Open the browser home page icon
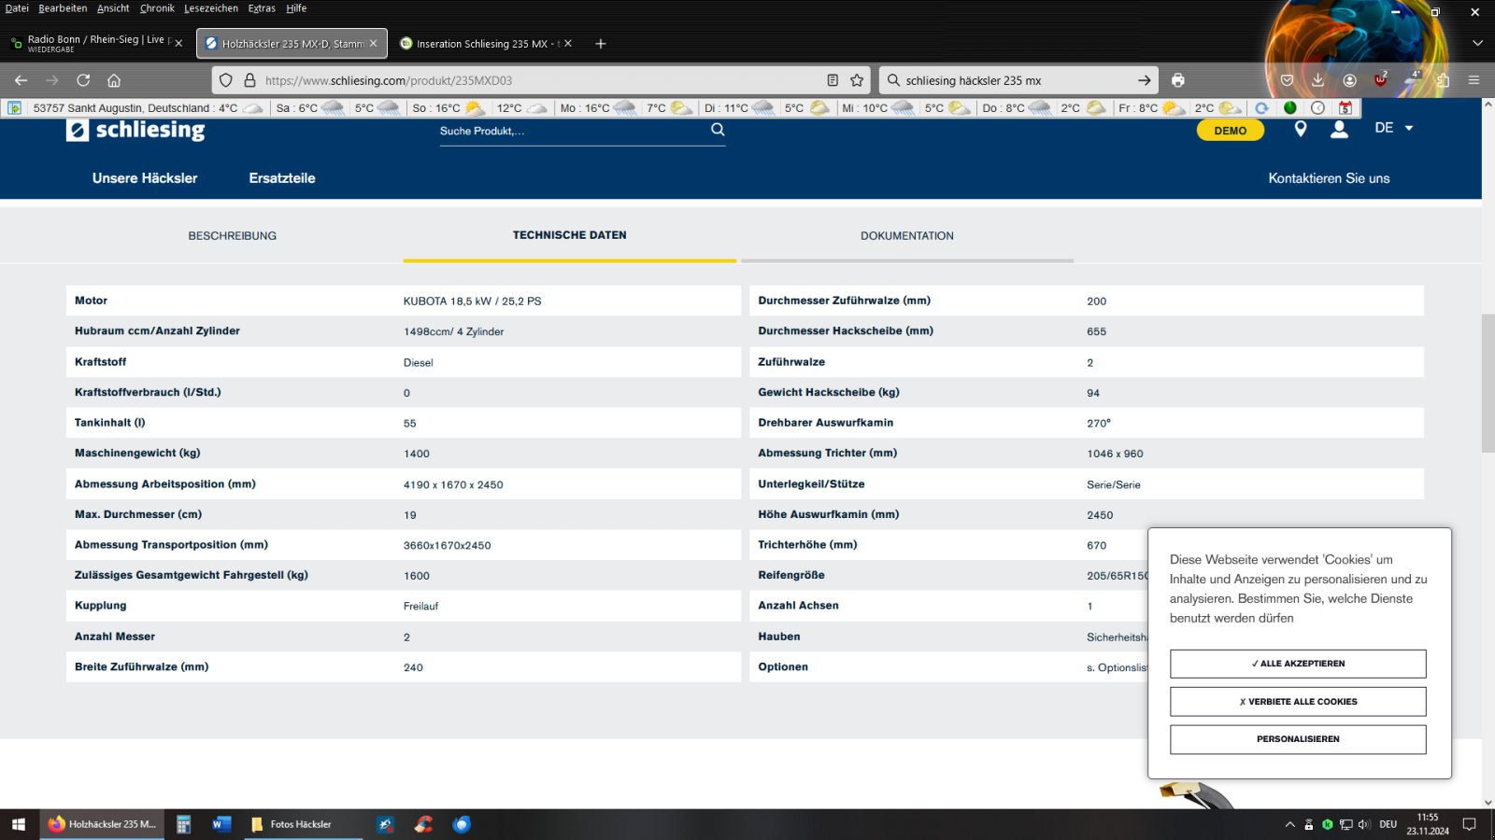The width and height of the screenshot is (1495, 840). click(x=114, y=80)
